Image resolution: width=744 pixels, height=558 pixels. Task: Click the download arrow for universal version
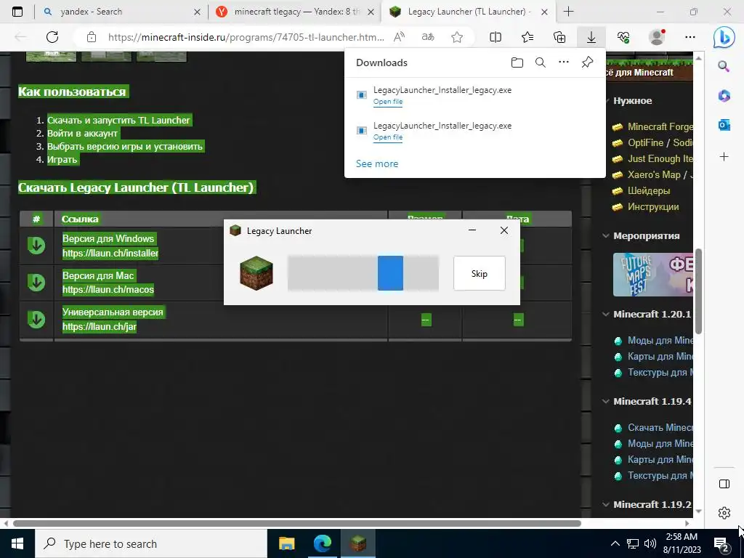tap(36, 320)
